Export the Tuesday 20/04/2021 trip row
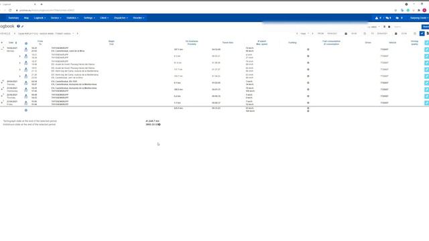 click(x=25, y=83)
